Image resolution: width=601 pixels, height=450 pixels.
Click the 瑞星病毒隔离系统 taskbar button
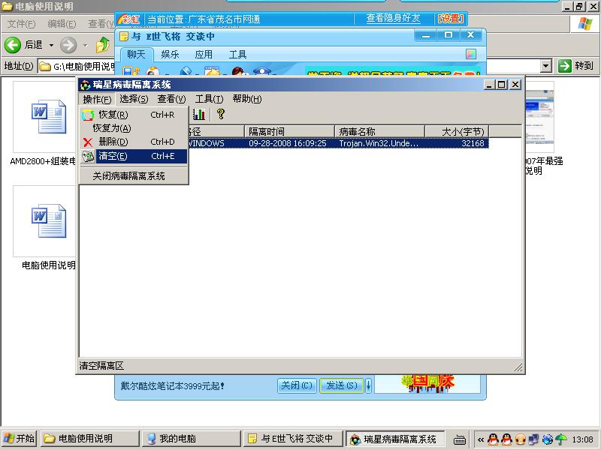coord(395,439)
